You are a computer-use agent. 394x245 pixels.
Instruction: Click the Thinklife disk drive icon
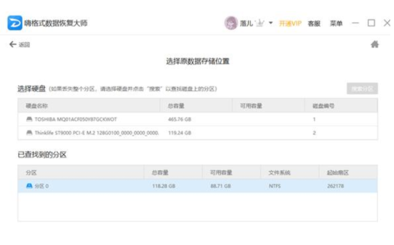click(x=29, y=133)
